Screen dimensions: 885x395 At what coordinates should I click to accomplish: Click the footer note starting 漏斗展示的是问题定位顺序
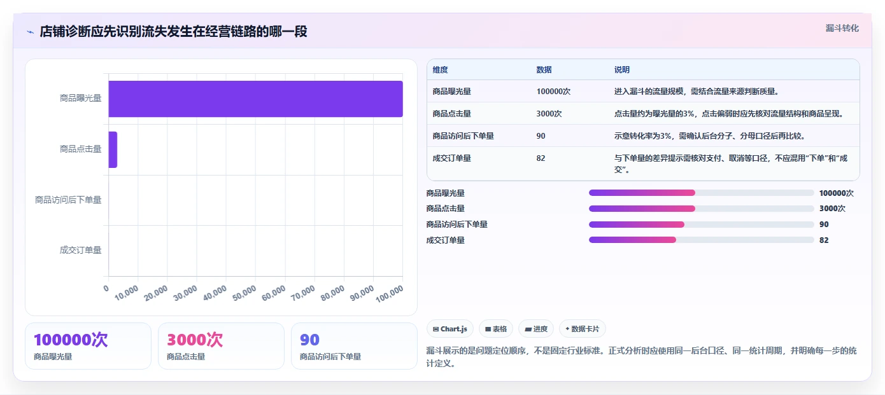(x=642, y=357)
